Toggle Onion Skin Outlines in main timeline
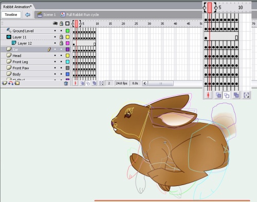 pos(88,83)
